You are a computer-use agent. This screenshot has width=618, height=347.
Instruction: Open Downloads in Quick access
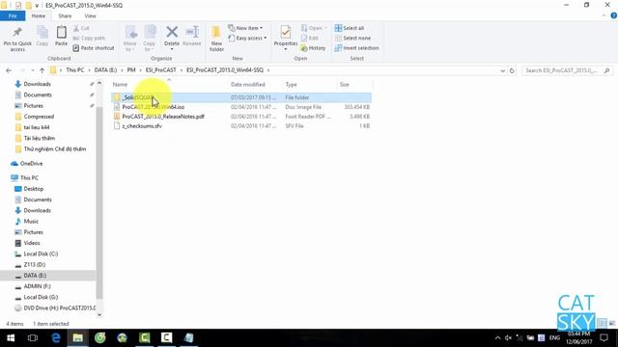(37, 84)
